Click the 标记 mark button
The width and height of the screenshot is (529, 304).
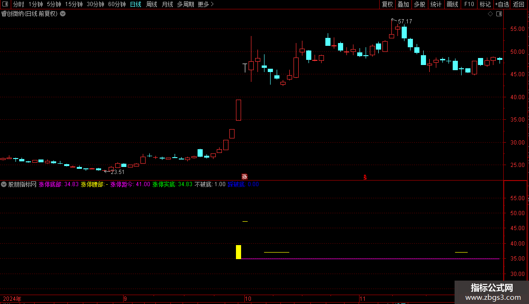(485, 4)
